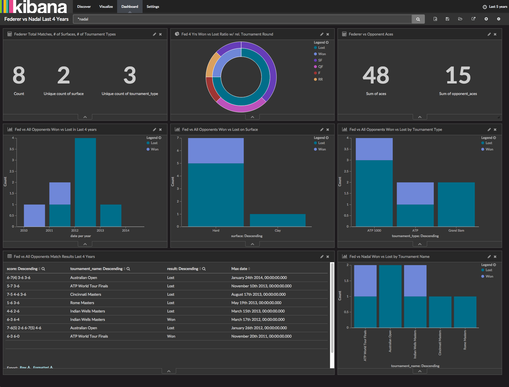Image resolution: width=509 pixels, height=387 pixels.
Task: Create a new dashboard icon
Action: 435,19
